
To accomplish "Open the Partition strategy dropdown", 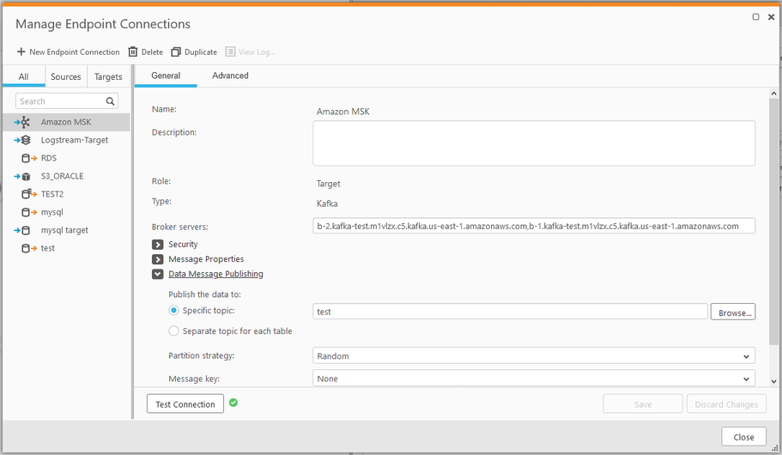I will pos(534,355).
